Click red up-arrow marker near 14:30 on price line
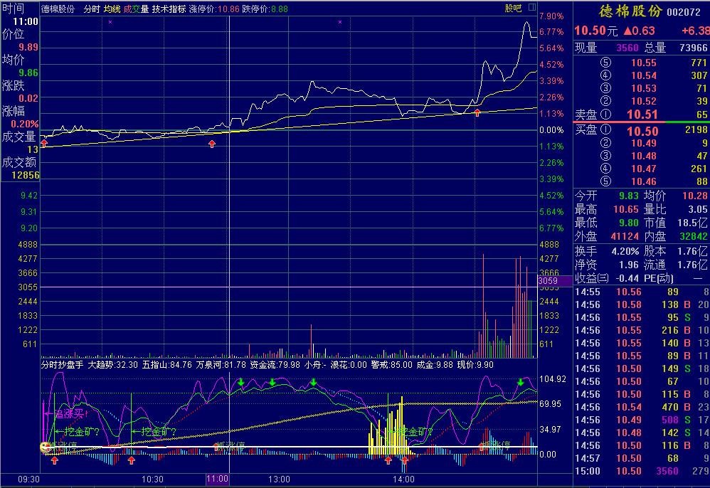The height and width of the screenshot is (488, 710). point(477,112)
